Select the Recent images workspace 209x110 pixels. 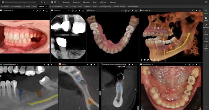tap(133, 6)
